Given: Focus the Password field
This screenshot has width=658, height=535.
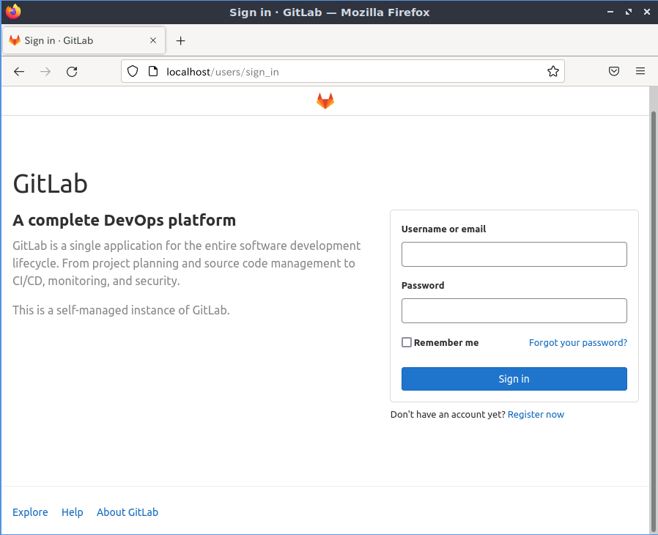Looking at the screenshot, I should [514, 311].
